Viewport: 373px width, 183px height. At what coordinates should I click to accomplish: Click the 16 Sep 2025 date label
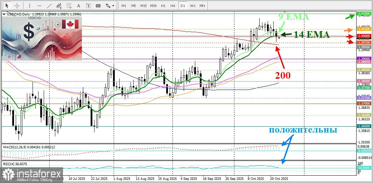[213, 178]
